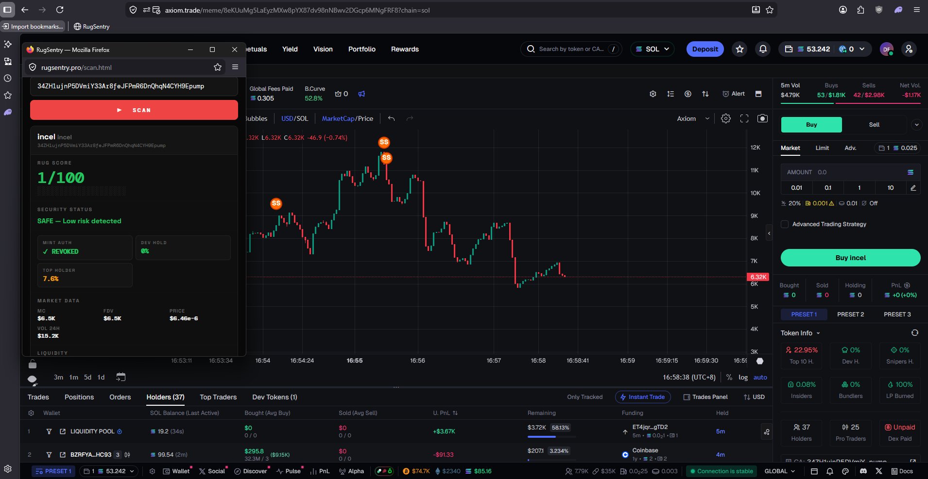This screenshot has height=479, width=928.
Task: Expand the chevron next to Sell
Action: 916,125
